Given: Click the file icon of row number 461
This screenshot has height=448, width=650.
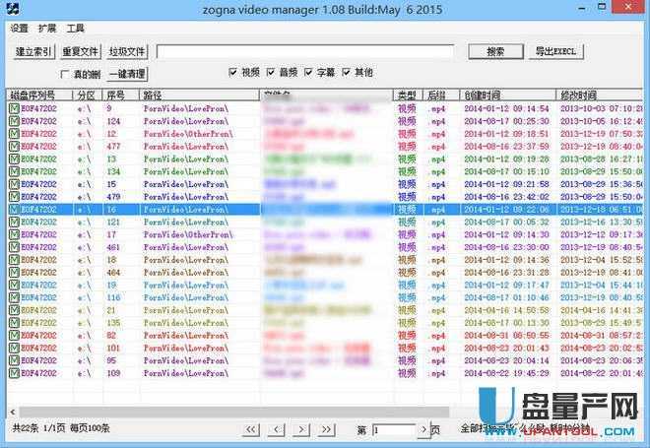Looking at the screenshot, I should 14,247.
